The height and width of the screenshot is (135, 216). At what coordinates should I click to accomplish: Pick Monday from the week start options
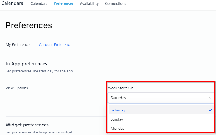tap(117, 128)
